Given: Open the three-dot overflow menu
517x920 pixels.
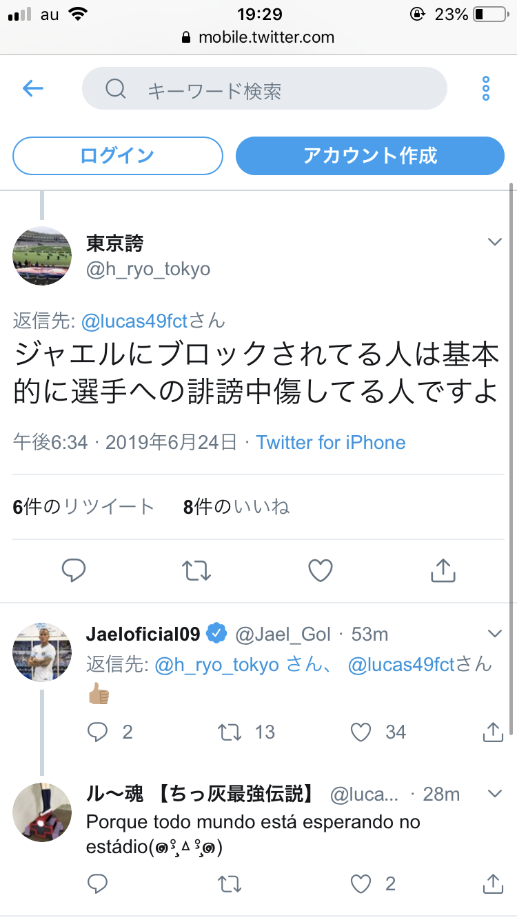Looking at the screenshot, I should tap(486, 89).
